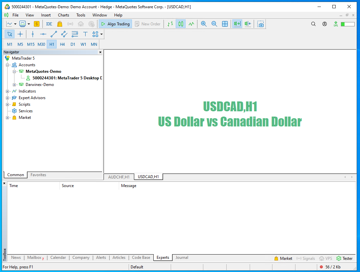360x272 pixels.
Task: Click the connection status 56 / 2 Kb
Action: [330, 267]
